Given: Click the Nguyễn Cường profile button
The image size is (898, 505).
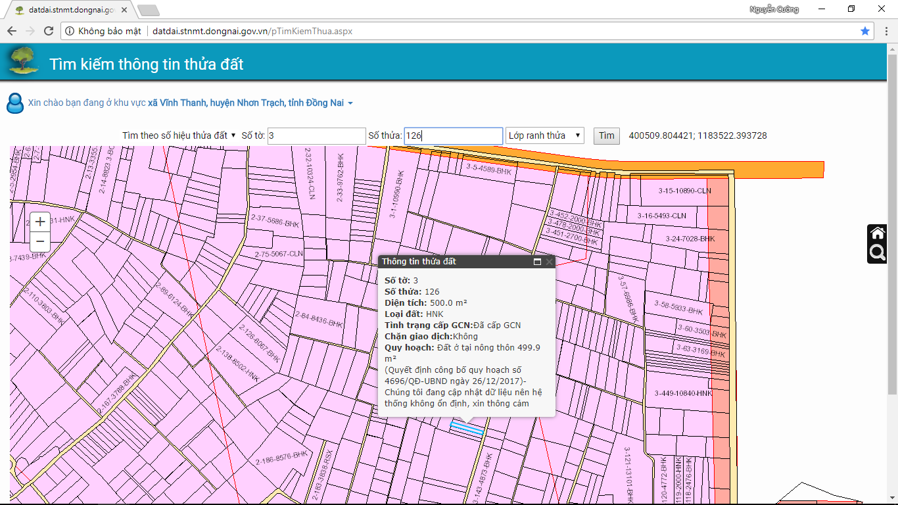Looking at the screenshot, I should pos(774,9).
